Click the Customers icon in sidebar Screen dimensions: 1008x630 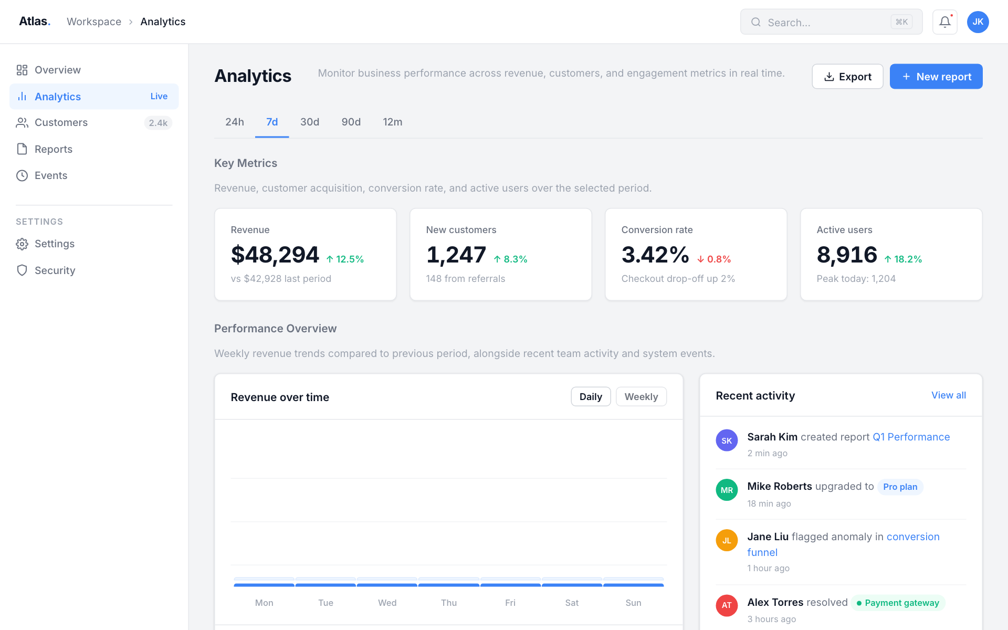pos(22,122)
